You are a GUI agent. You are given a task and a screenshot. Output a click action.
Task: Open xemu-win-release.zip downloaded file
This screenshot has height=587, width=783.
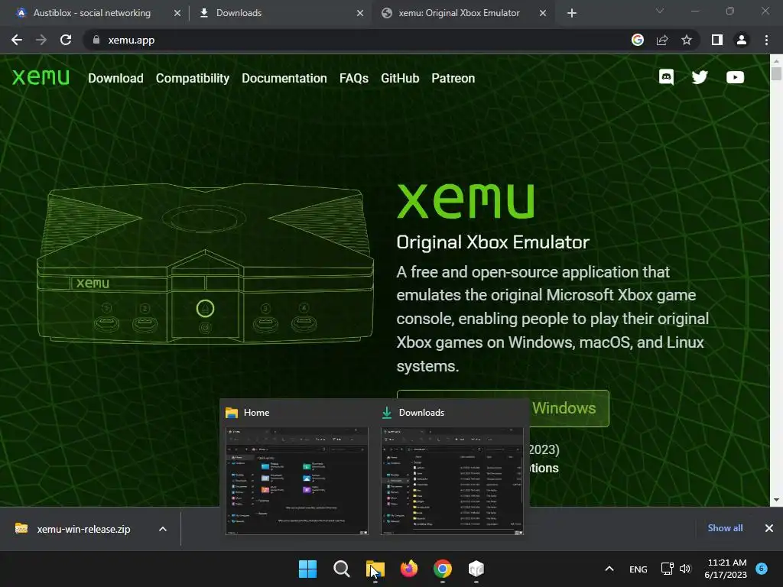[x=83, y=529]
